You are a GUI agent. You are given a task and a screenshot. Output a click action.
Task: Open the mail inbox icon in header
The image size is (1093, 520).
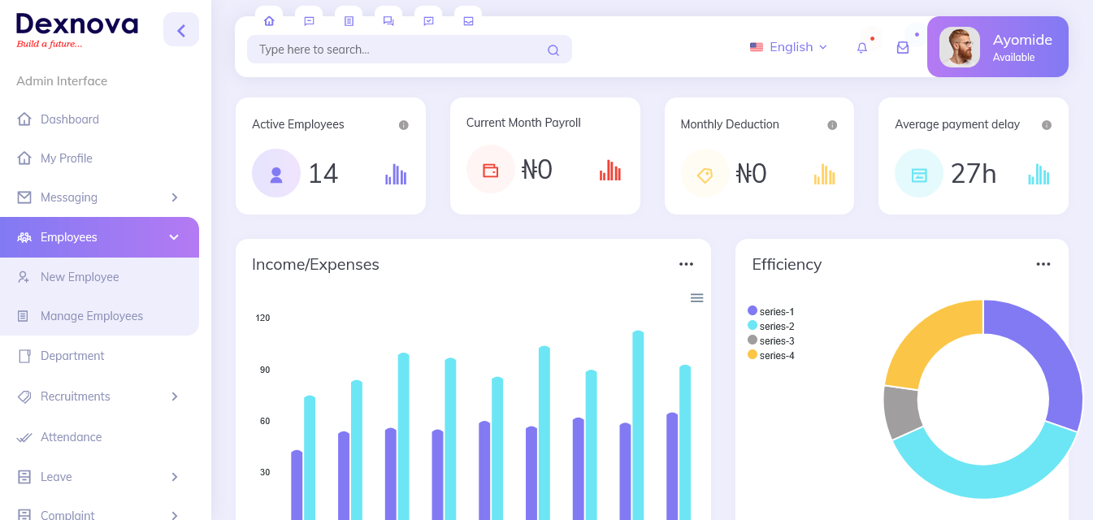(902, 48)
